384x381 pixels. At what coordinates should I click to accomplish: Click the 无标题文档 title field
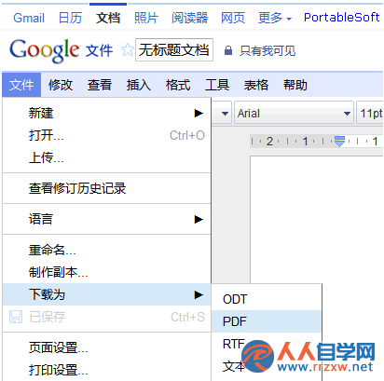click(174, 50)
